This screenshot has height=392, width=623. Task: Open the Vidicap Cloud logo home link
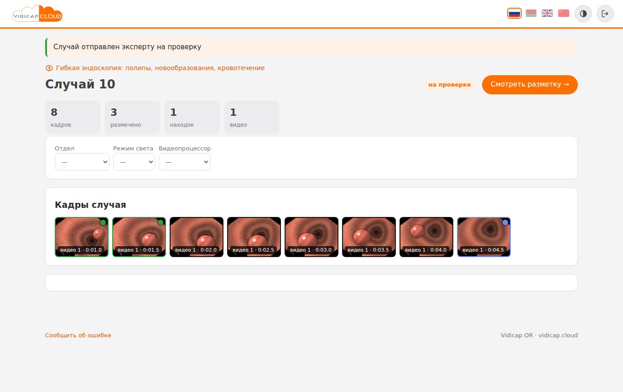pyautogui.click(x=37, y=14)
